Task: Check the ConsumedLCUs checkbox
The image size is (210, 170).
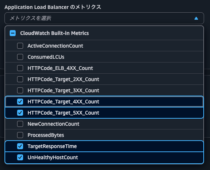Action: coord(20,57)
